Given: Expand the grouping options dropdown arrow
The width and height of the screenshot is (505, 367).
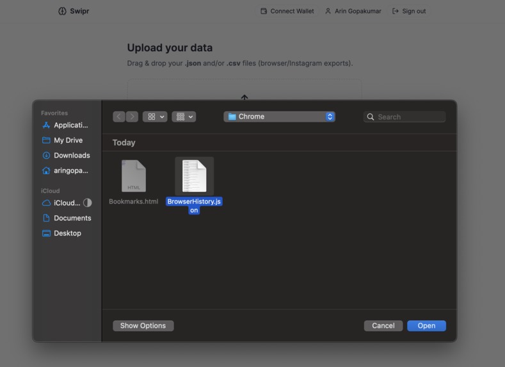Looking at the screenshot, I should 191,117.
